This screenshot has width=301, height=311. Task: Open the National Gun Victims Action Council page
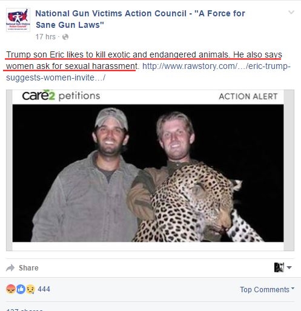point(140,19)
